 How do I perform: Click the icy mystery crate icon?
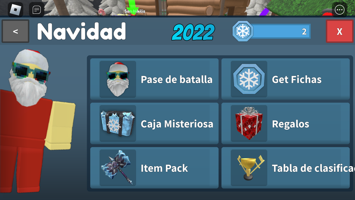[x=118, y=123]
